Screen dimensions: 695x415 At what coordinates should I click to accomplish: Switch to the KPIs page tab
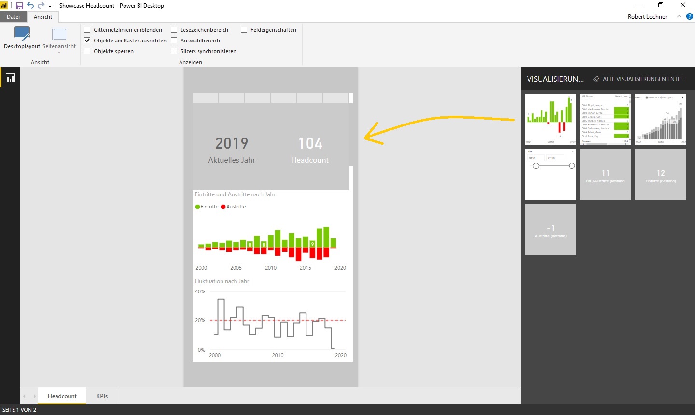pos(102,396)
